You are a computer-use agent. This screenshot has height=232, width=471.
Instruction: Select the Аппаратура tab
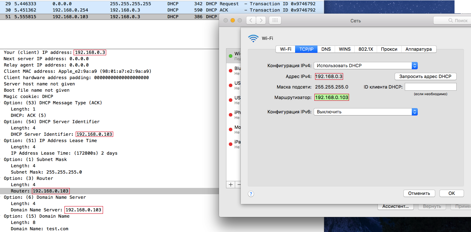click(x=418, y=49)
